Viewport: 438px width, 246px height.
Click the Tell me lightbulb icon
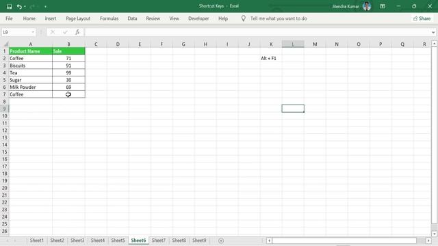pos(244,18)
